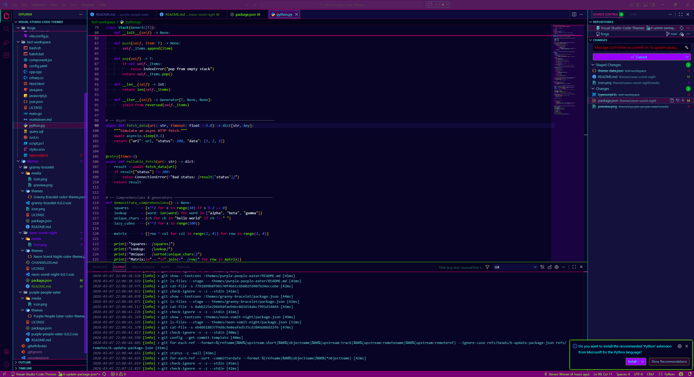Open the Terminal menu
The image size is (694, 377).
click(x=87, y=5)
